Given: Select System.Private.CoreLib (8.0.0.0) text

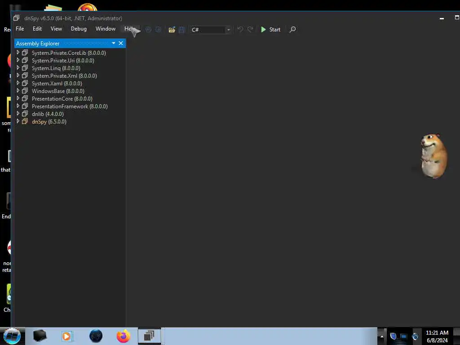Looking at the screenshot, I should coord(69,53).
